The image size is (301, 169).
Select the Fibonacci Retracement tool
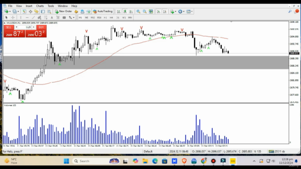tap(46, 17)
